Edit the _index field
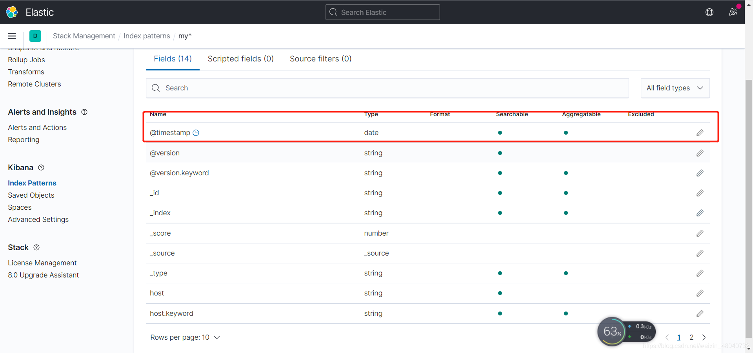 point(700,213)
